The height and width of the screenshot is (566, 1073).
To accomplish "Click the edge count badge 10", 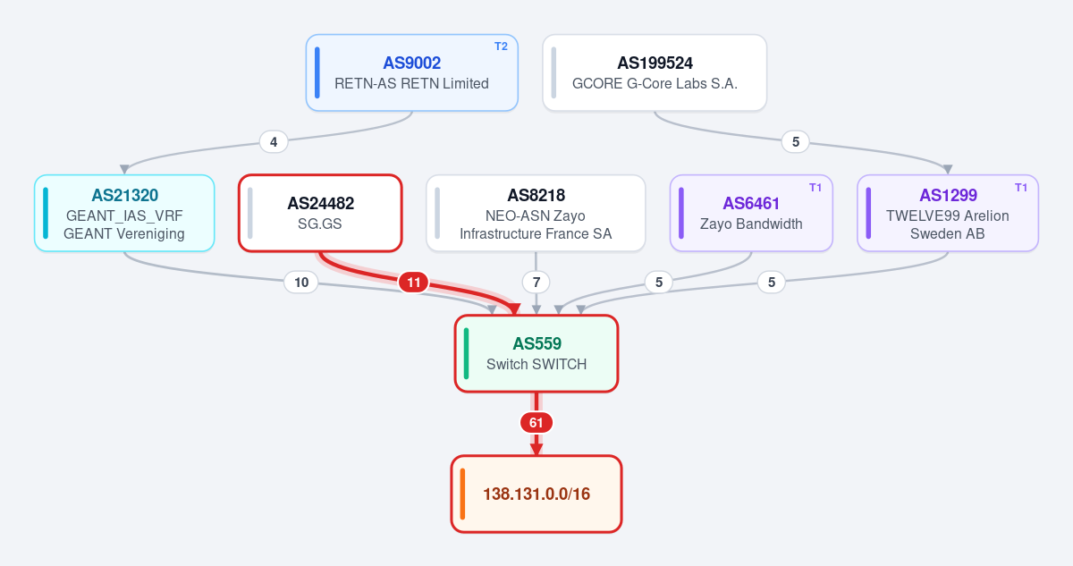I will pyautogui.click(x=301, y=283).
